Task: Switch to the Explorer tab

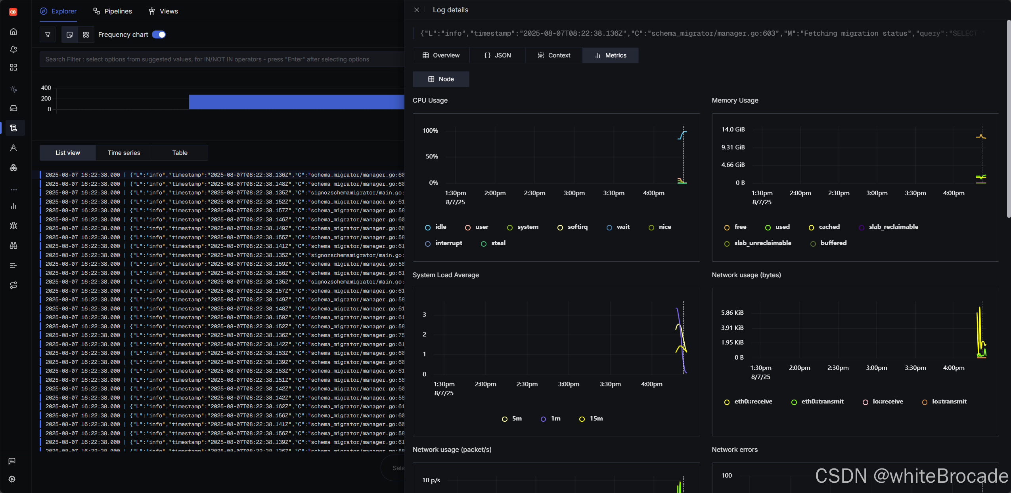Action: click(x=58, y=11)
